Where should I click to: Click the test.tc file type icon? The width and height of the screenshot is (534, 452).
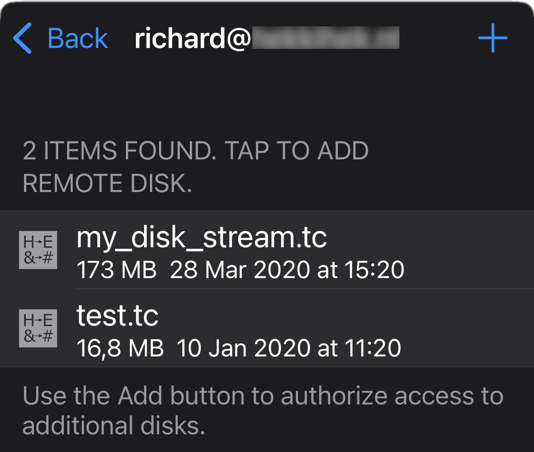pos(38,328)
